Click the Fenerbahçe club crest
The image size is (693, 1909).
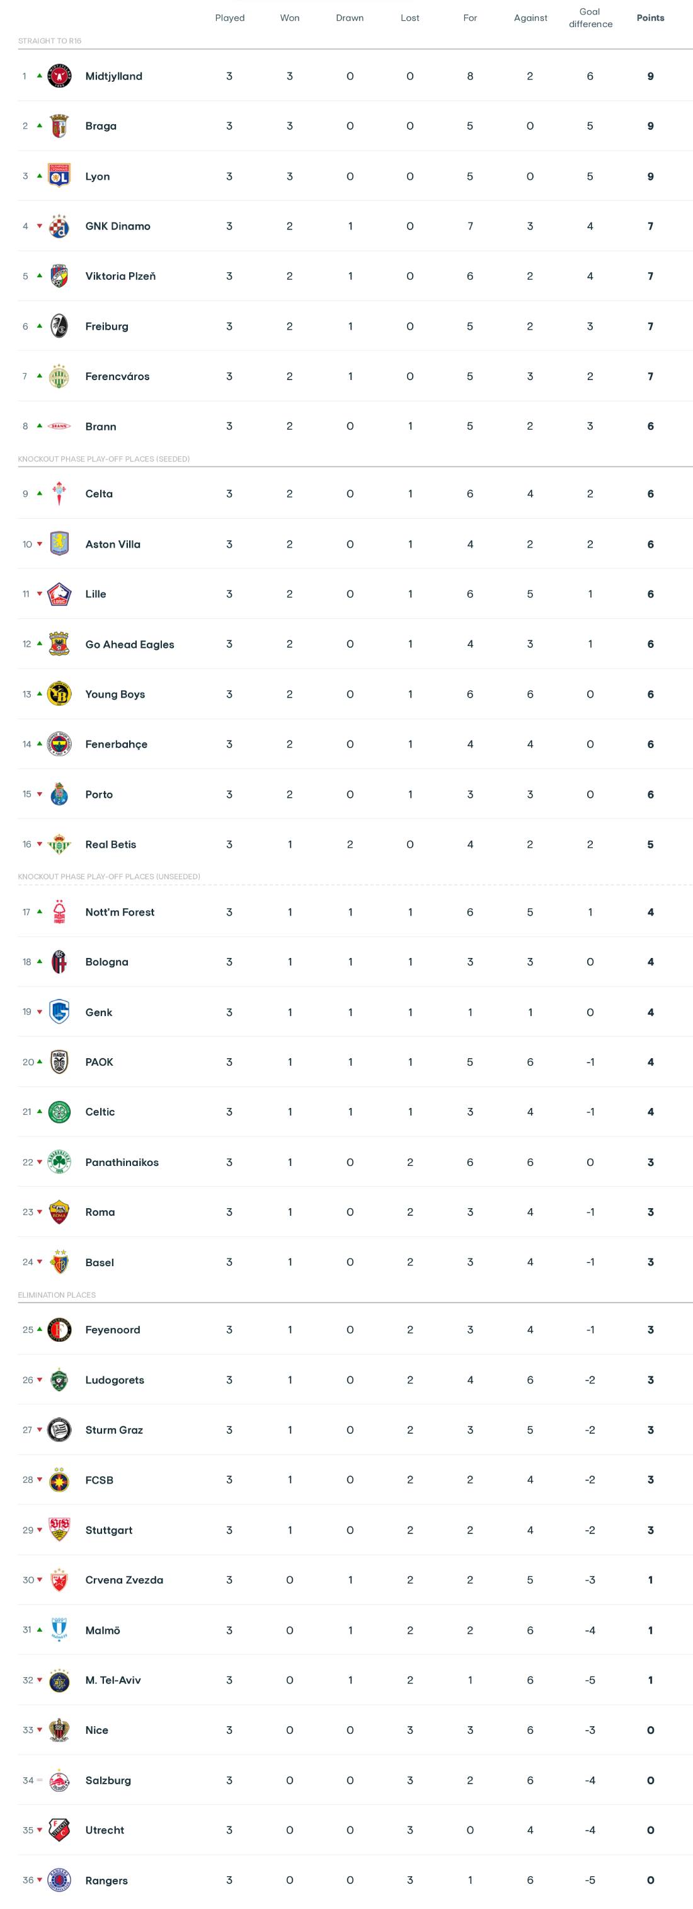pyautogui.click(x=59, y=744)
